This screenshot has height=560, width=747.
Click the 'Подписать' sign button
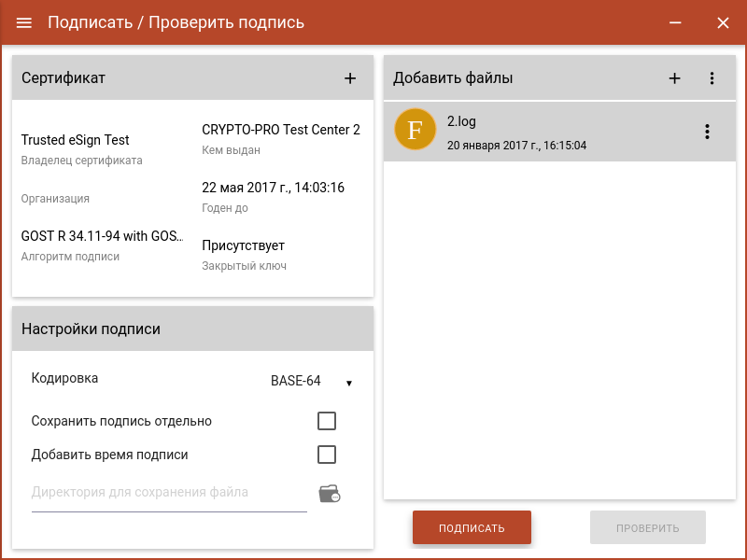pos(472,527)
